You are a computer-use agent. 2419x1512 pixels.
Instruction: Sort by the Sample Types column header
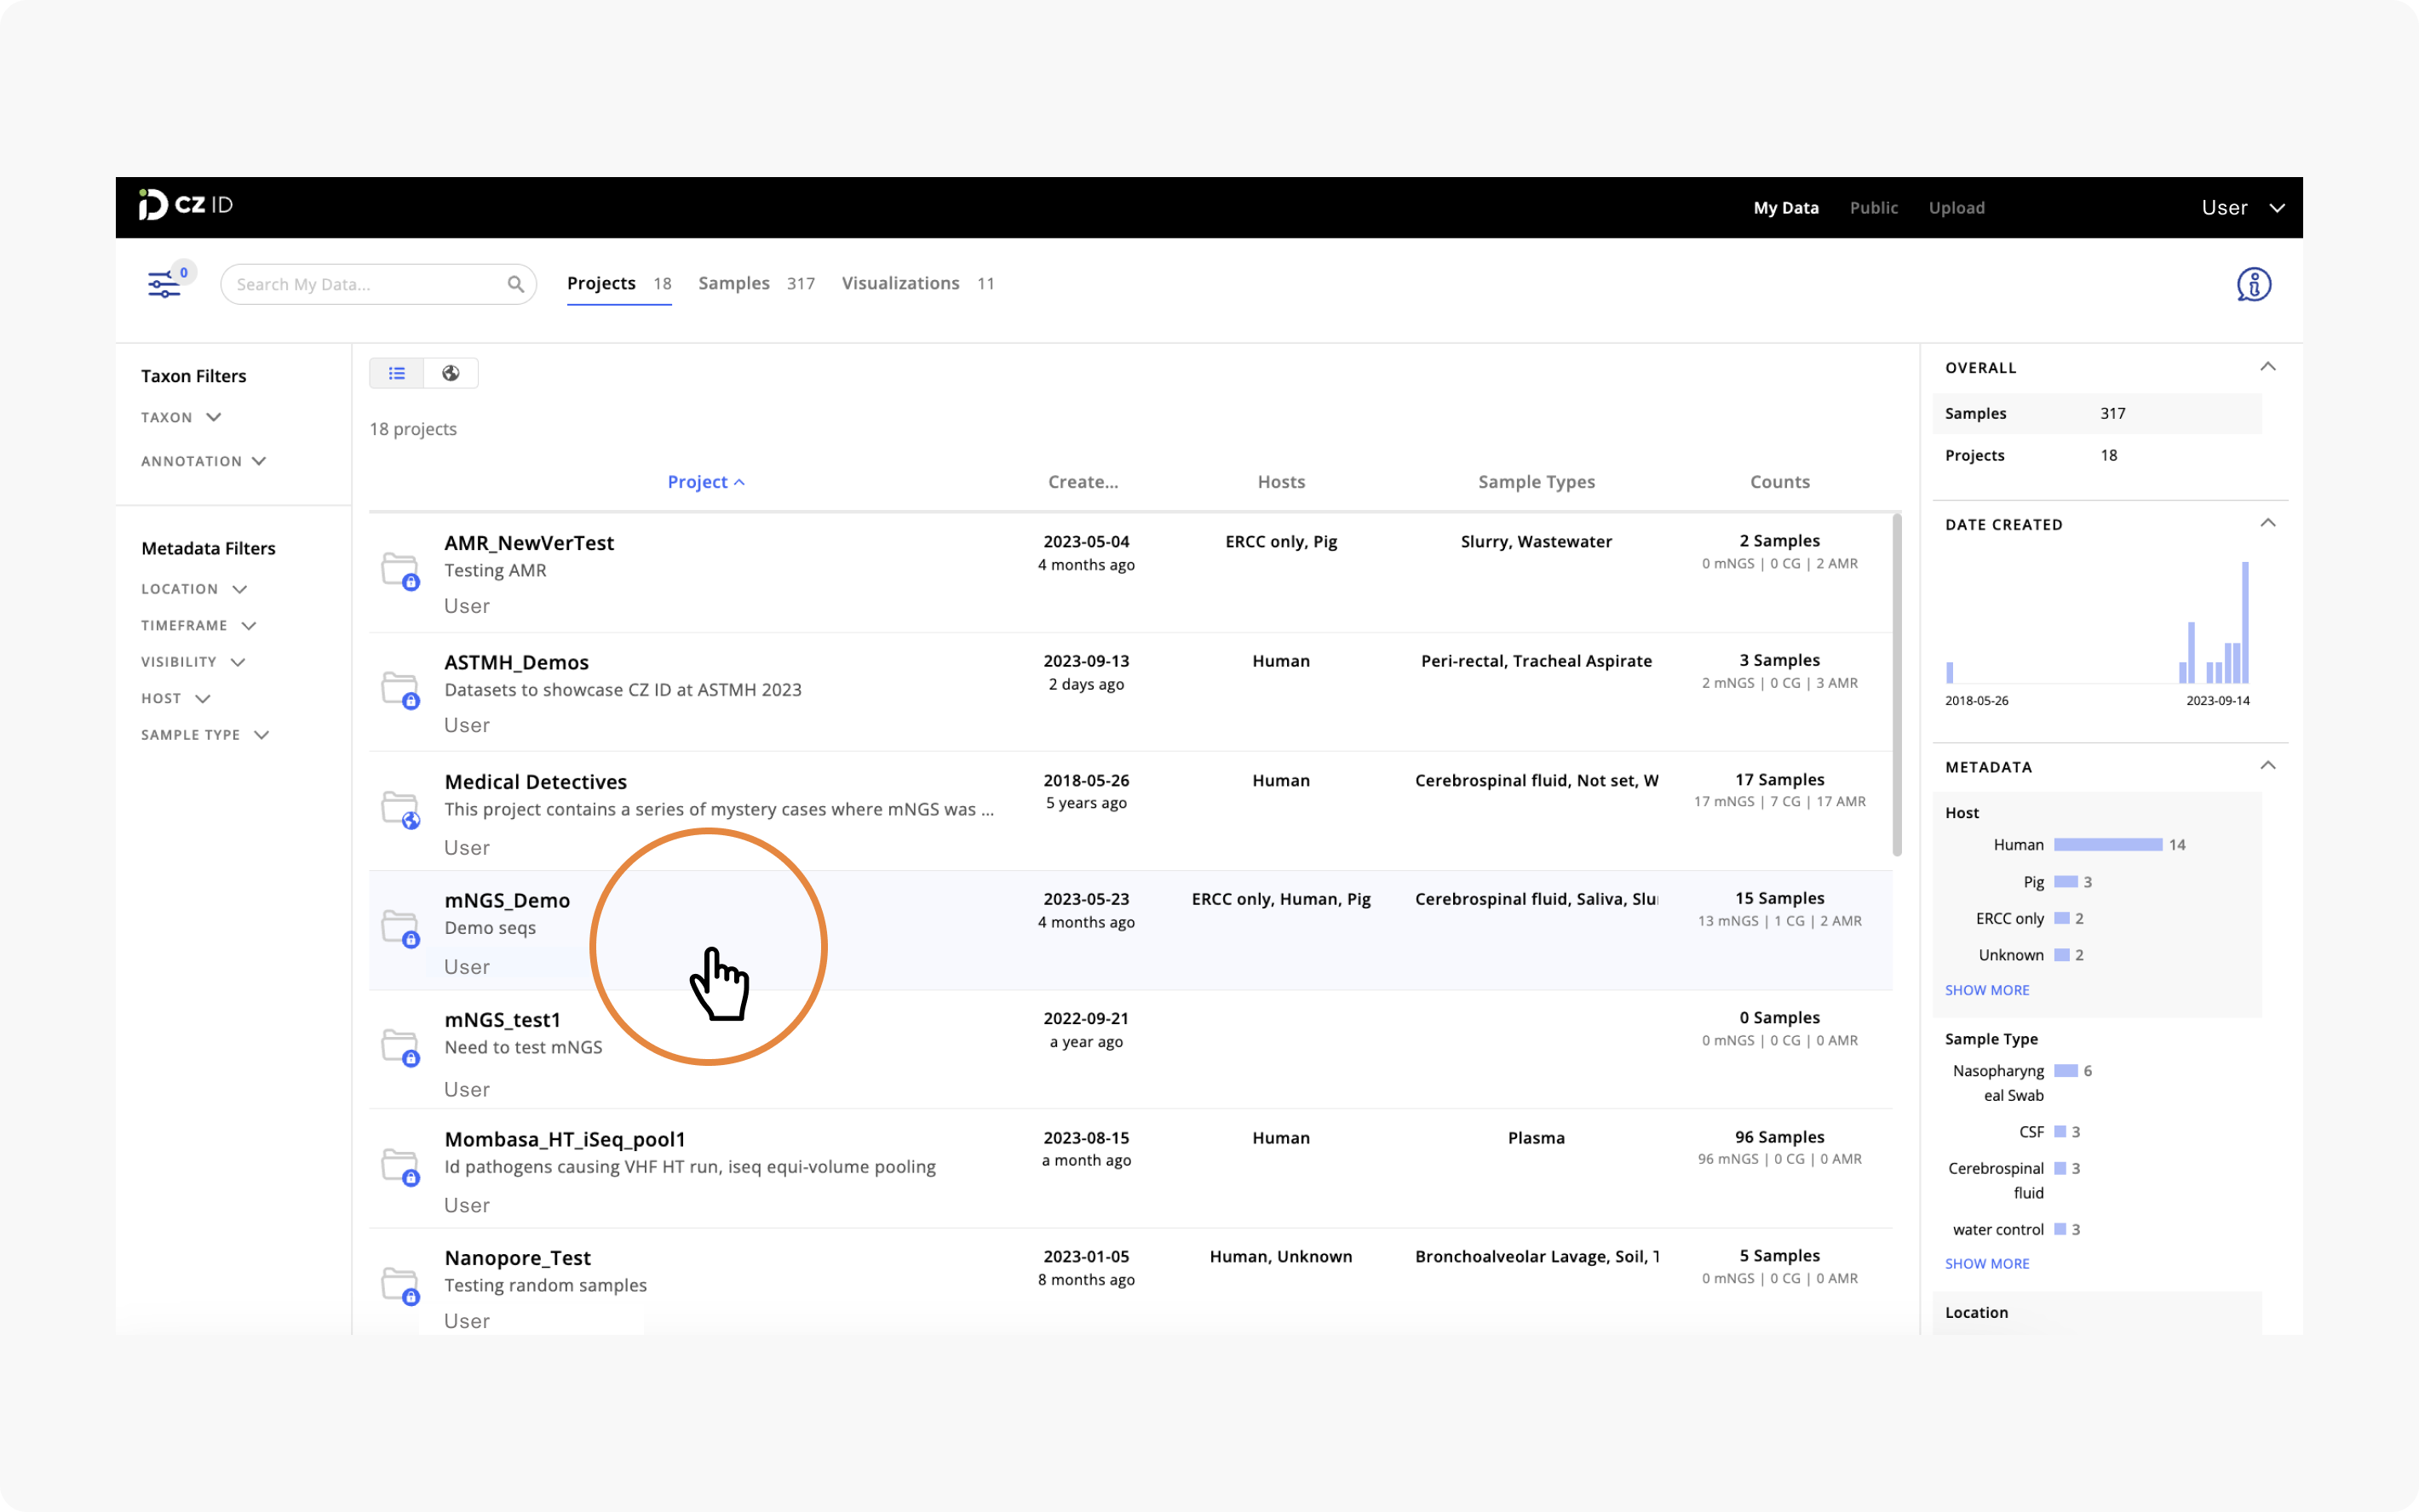[x=1536, y=482]
